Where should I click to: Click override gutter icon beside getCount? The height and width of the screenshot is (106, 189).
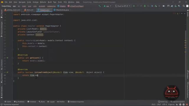pos(7,58)
